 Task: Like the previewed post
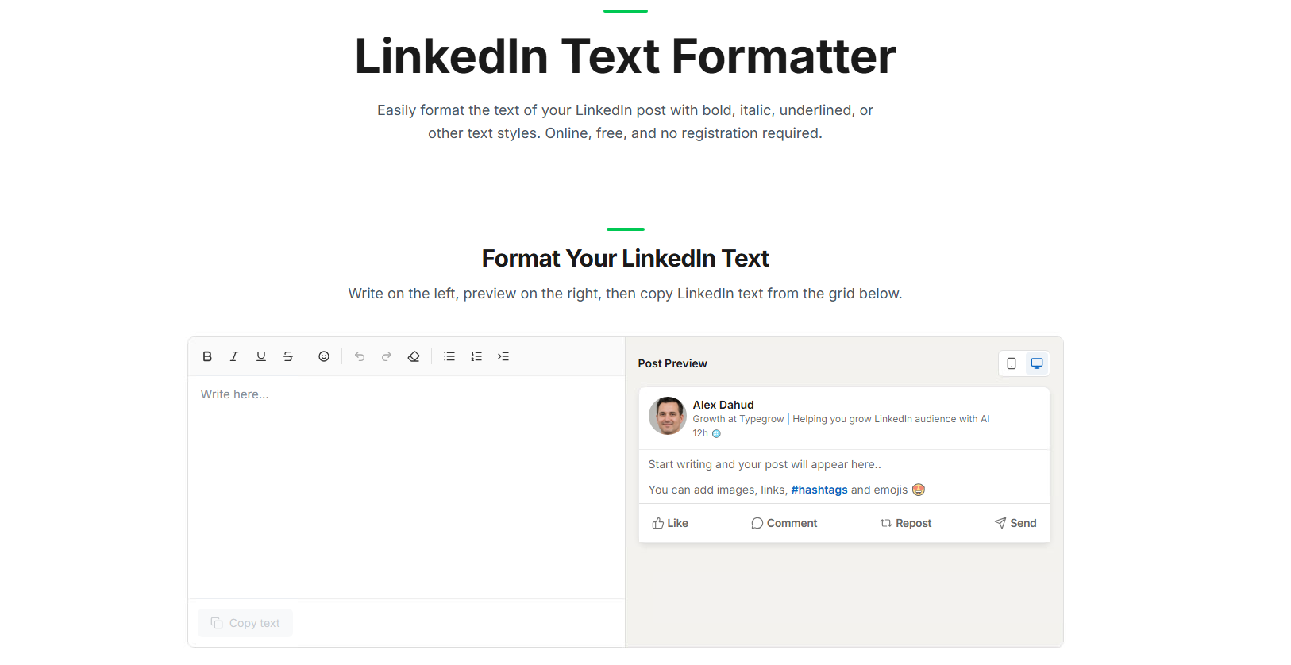click(670, 522)
